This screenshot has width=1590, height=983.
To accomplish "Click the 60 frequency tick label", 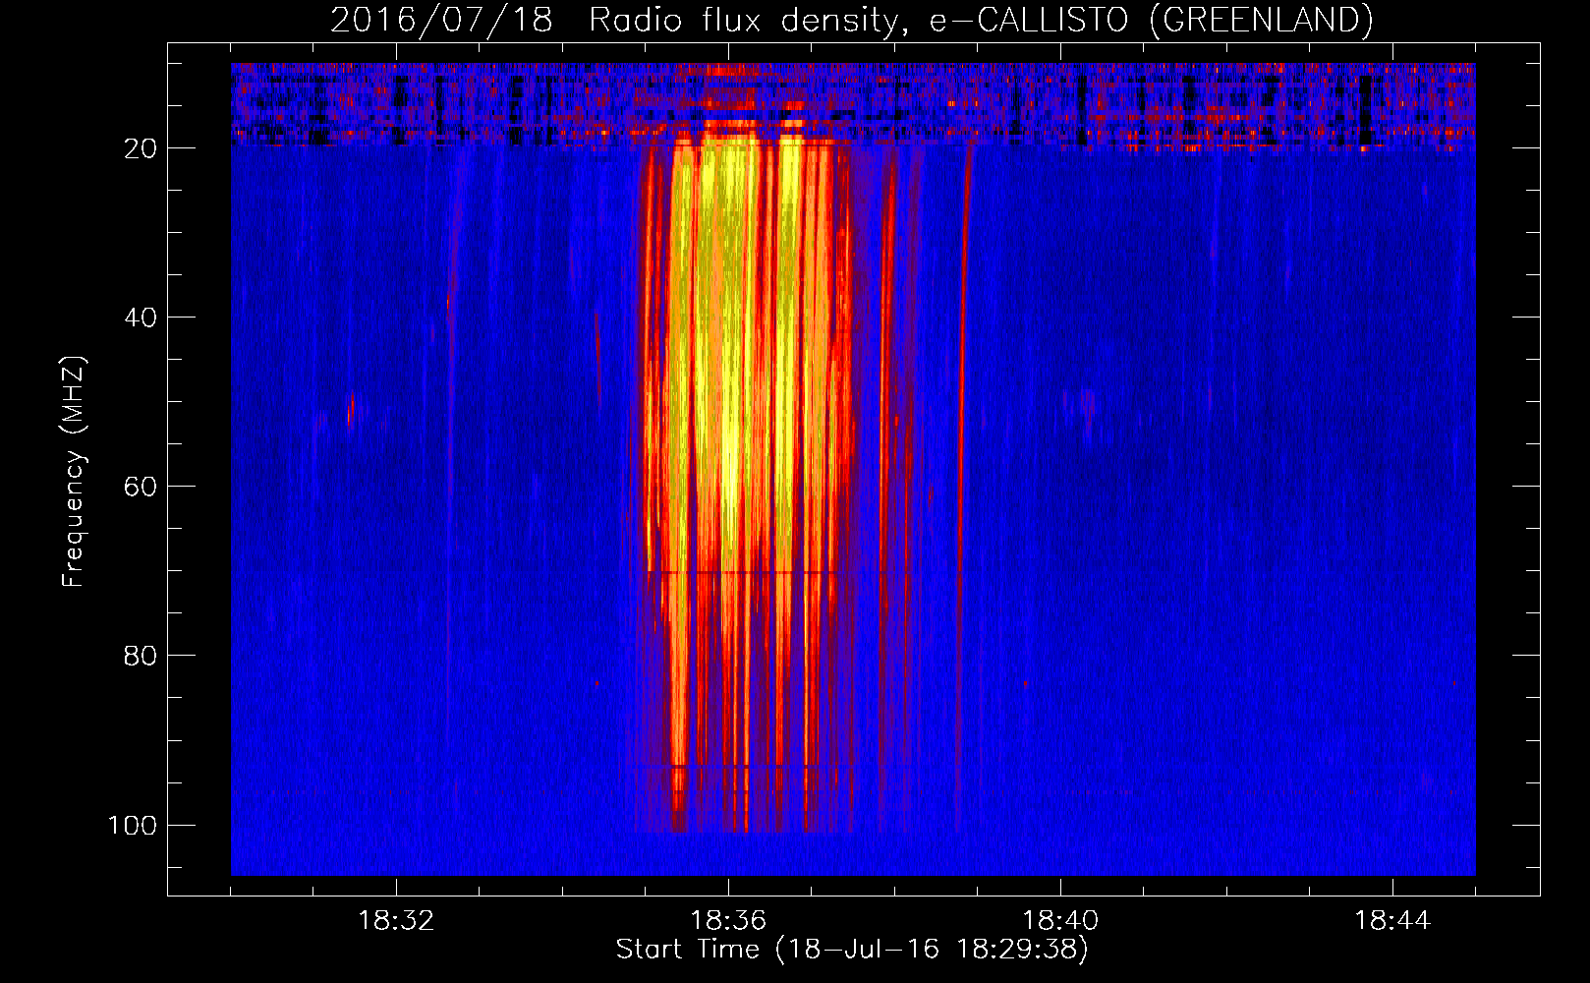I will point(141,487).
